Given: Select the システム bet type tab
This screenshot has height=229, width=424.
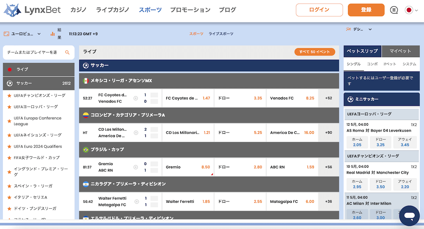Looking at the screenshot, I should click(x=409, y=64).
